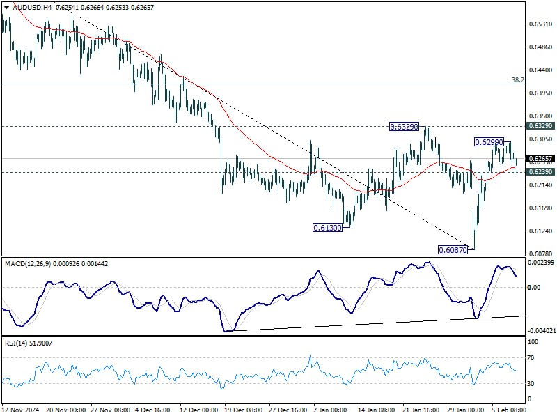
Task: Click the 12 Dec 00:00 time label
Action: pos(198,410)
